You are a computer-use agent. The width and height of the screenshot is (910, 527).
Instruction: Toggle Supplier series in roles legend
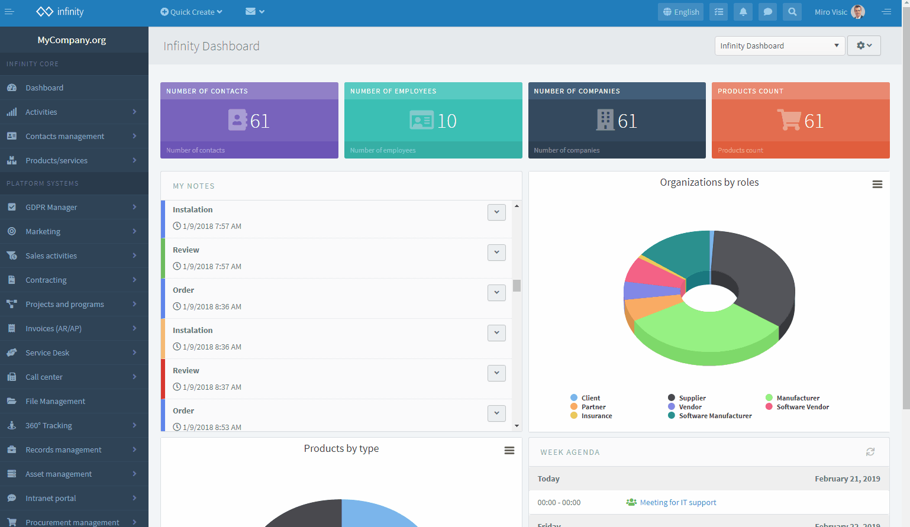(687, 398)
